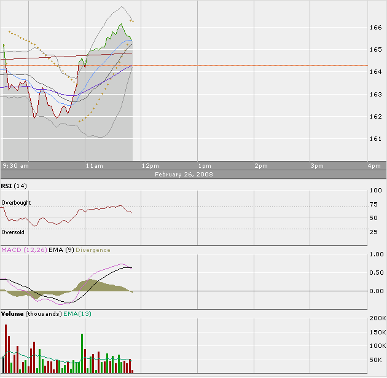Click the 1.00 MACD axis value
Viewport: 387px width, 378px height.
click(x=376, y=254)
